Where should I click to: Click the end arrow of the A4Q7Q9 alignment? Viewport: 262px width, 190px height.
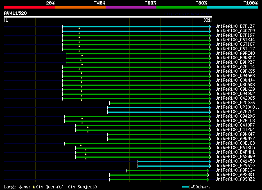point(210,31)
